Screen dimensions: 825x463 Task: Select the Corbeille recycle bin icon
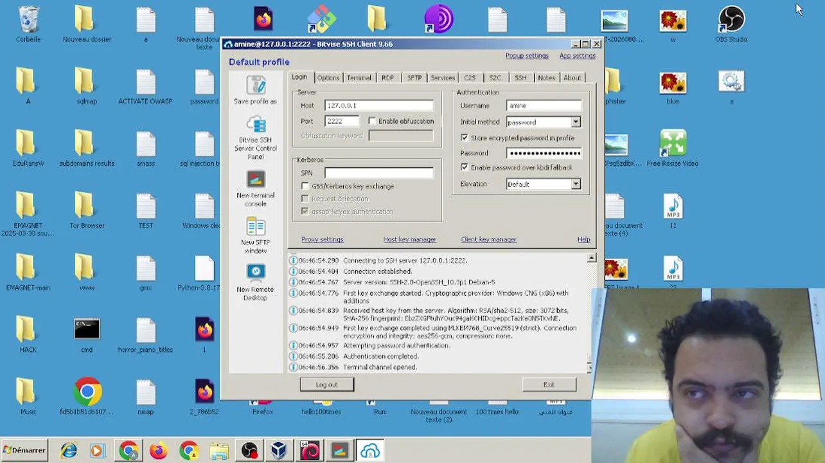click(28, 24)
